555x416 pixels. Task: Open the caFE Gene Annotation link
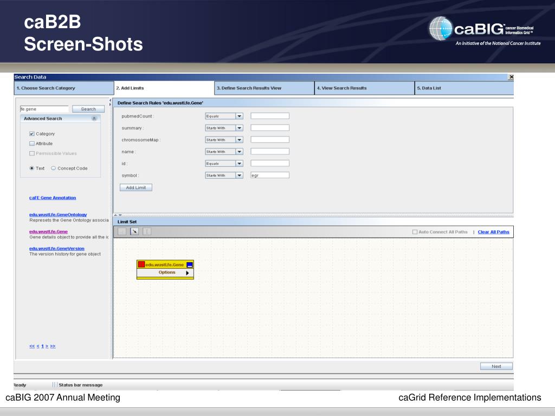53,198
